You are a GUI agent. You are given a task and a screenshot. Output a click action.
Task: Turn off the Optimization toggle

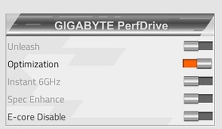(x=197, y=64)
